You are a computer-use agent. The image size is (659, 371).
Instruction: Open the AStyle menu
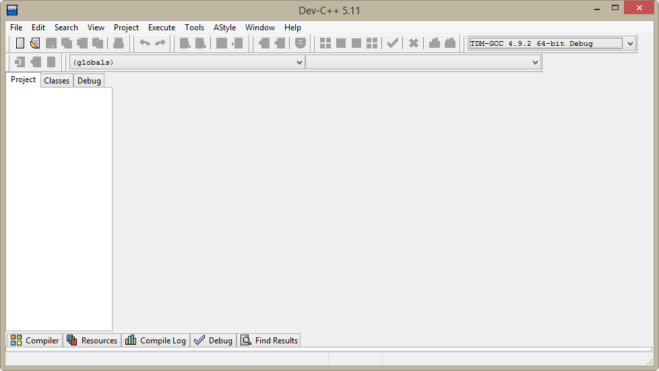[x=225, y=28]
